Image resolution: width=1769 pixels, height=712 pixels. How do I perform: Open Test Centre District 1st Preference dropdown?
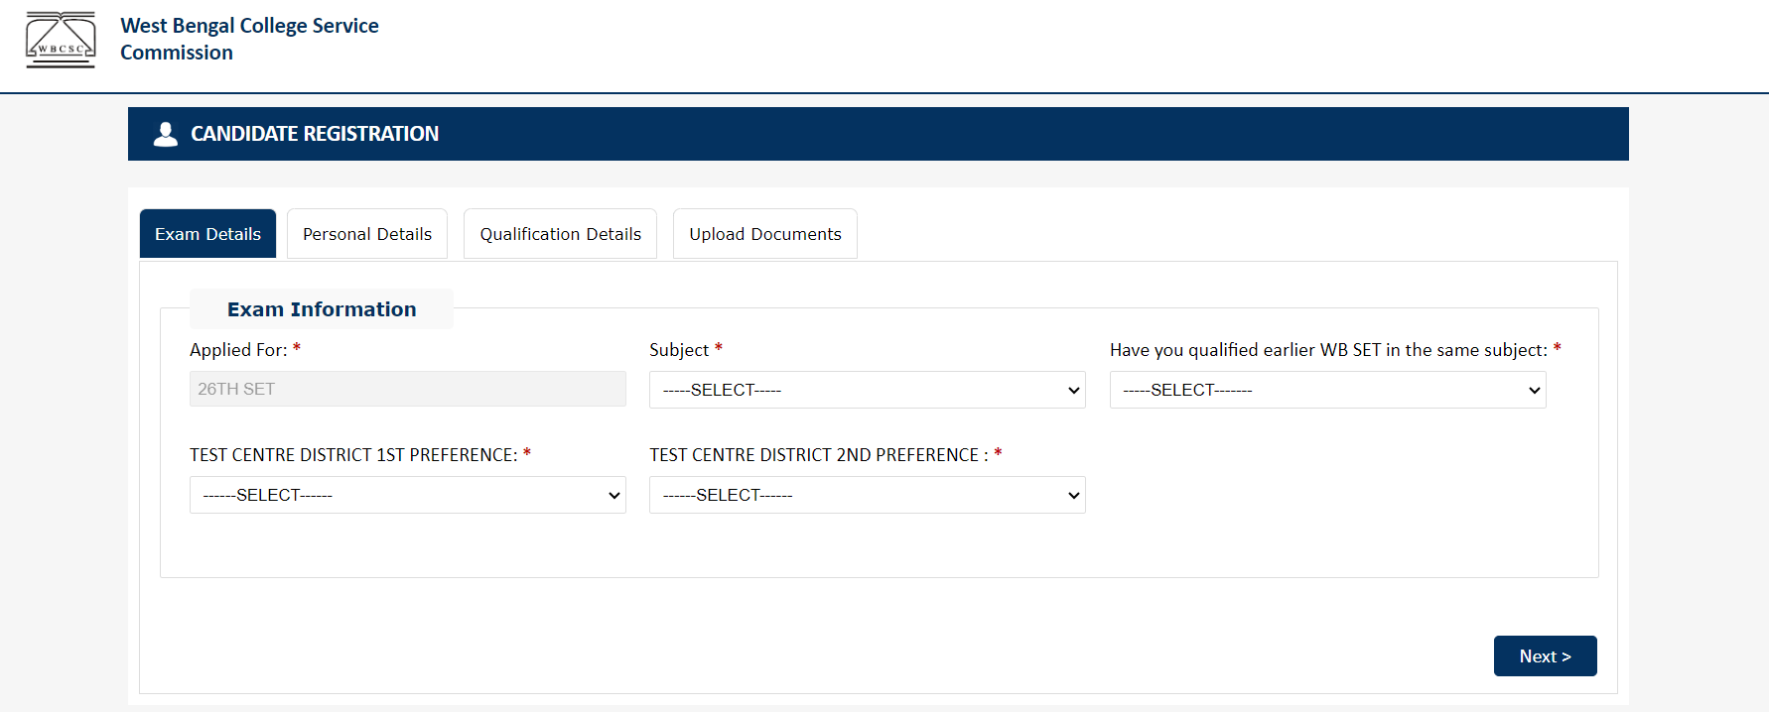pyautogui.click(x=407, y=495)
